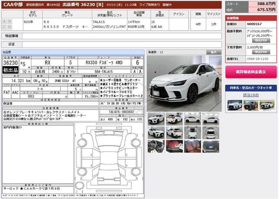Select second-row front-right angle thumbnail
The width and height of the screenshot is (279, 199).
pos(156,133)
